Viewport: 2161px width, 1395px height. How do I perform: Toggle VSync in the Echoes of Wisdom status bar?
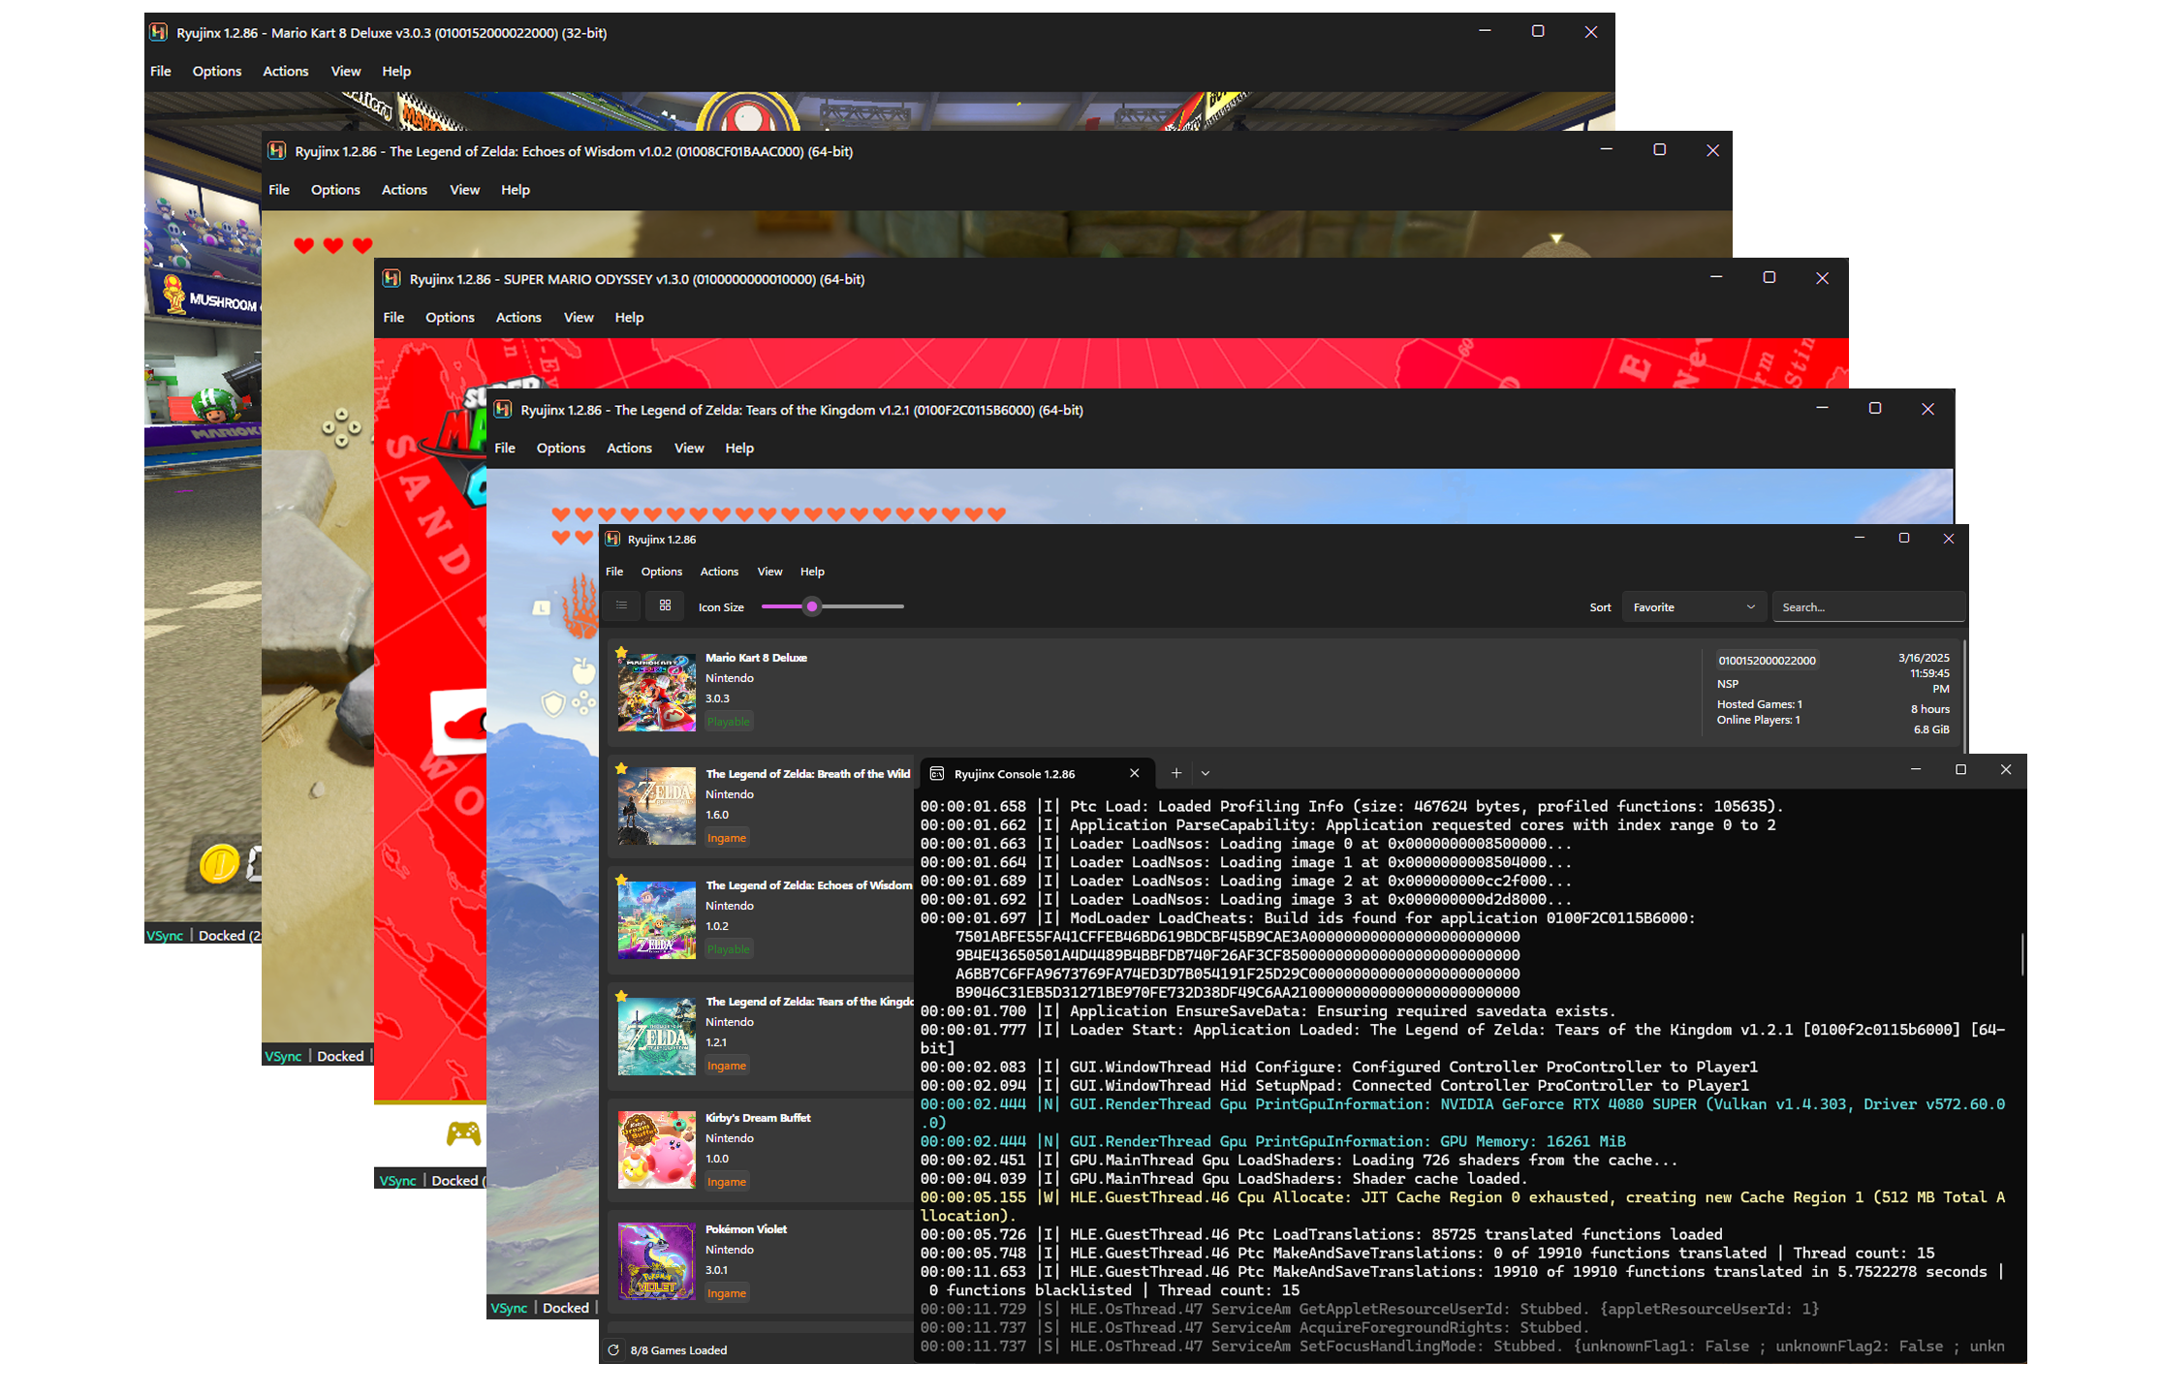[x=283, y=1056]
